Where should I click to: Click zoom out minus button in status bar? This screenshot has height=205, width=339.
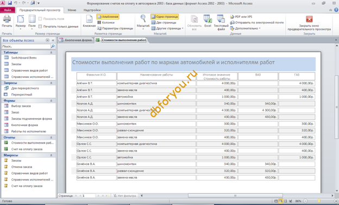pos(305,201)
